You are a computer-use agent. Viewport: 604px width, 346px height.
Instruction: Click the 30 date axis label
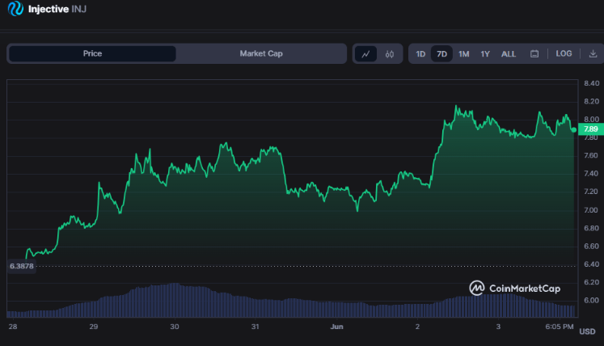pyautogui.click(x=175, y=327)
